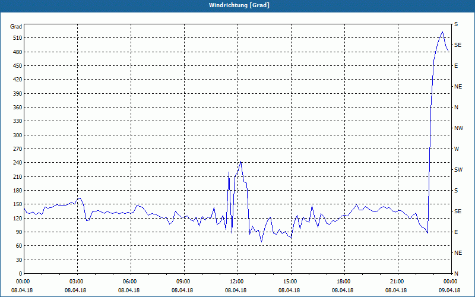Select the 360 degree y-axis label
The height and width of the screenshot is (297, 475).
click(18, 108)
